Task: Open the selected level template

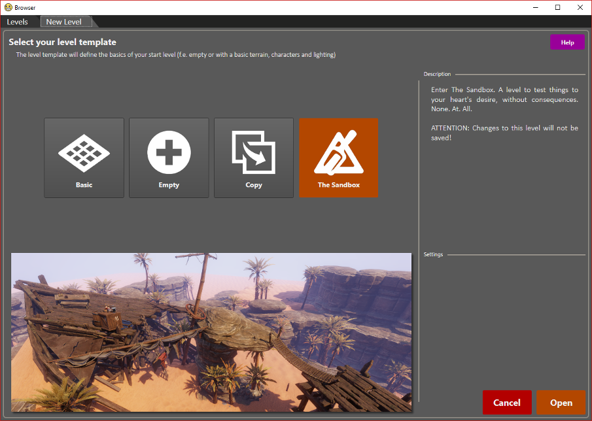Action: pos(561,403)
